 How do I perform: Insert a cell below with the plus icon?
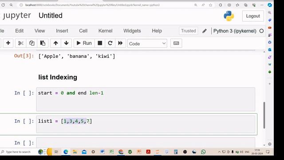(x=8, y=43)
